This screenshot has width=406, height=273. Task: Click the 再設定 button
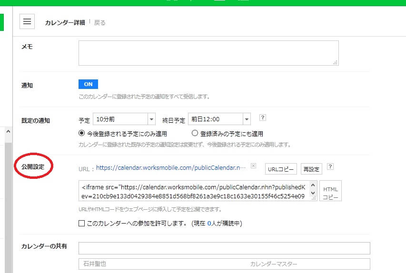coord(311,169)
